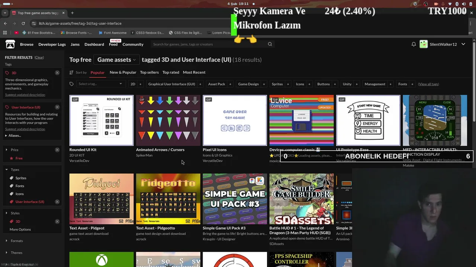Open the notifications bell
The image size is (476, 267).
(414, 44)
